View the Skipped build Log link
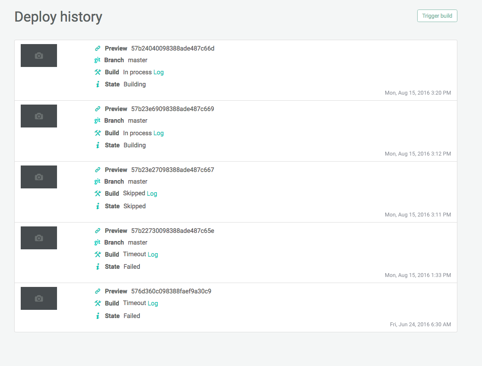The width and height of the screenshot is (482, 366). pos(152,194)
